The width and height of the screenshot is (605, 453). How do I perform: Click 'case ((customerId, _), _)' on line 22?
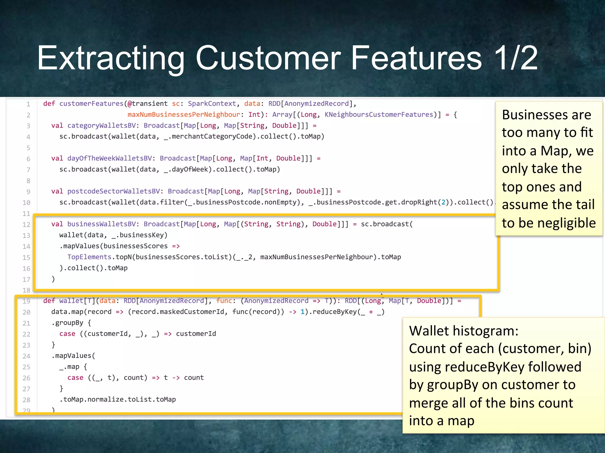pyautogui.click(x=109, y=334)
